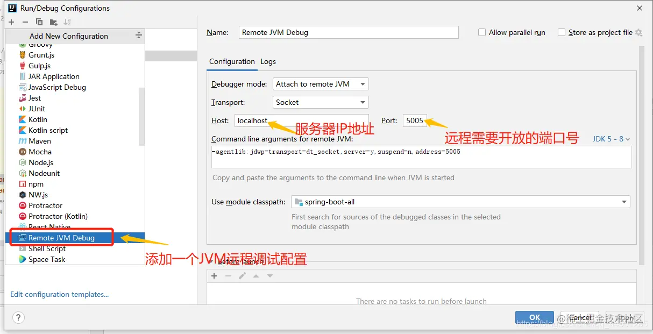Click the Create New Folder icon
The image size is (653, 334).
tap(53, 22)
